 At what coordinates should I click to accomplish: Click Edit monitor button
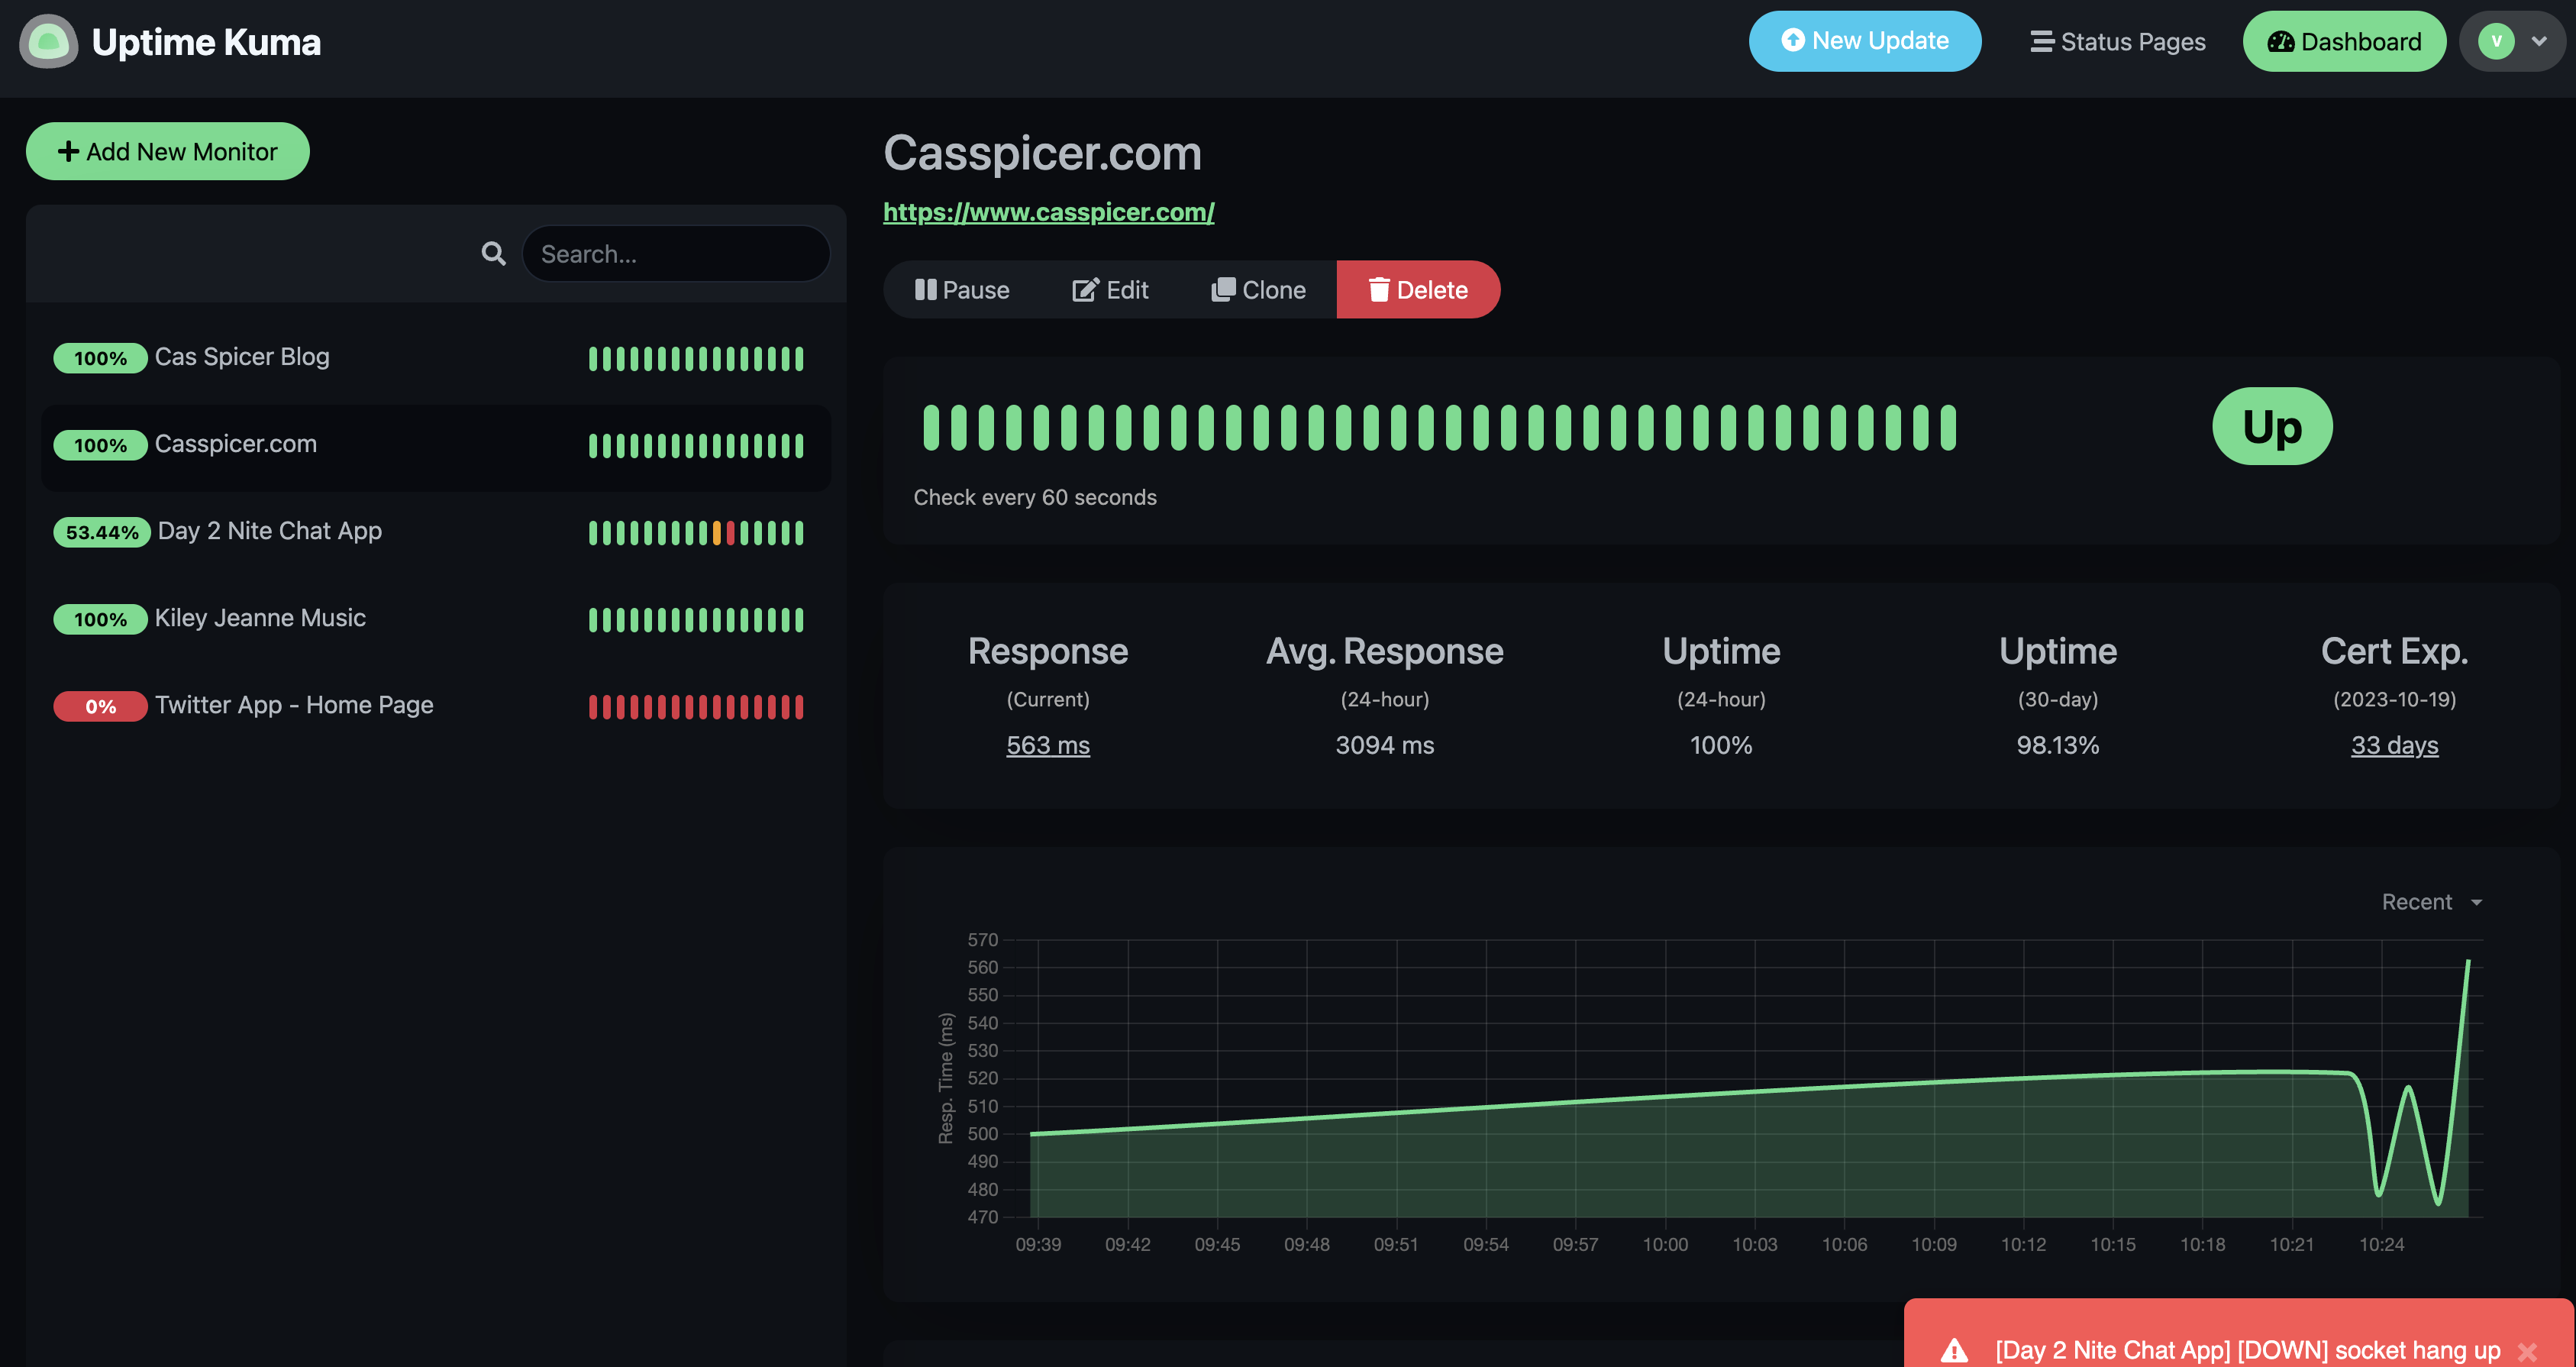(x=1110, y=290)
